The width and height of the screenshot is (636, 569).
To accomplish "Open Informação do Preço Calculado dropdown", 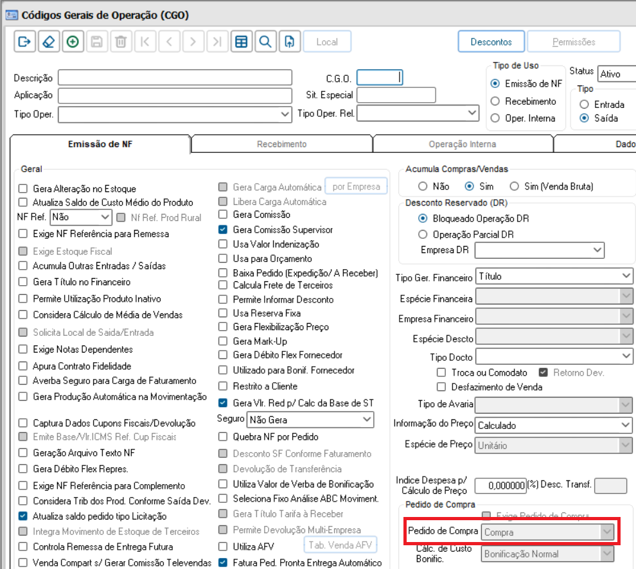I will 554,425.
